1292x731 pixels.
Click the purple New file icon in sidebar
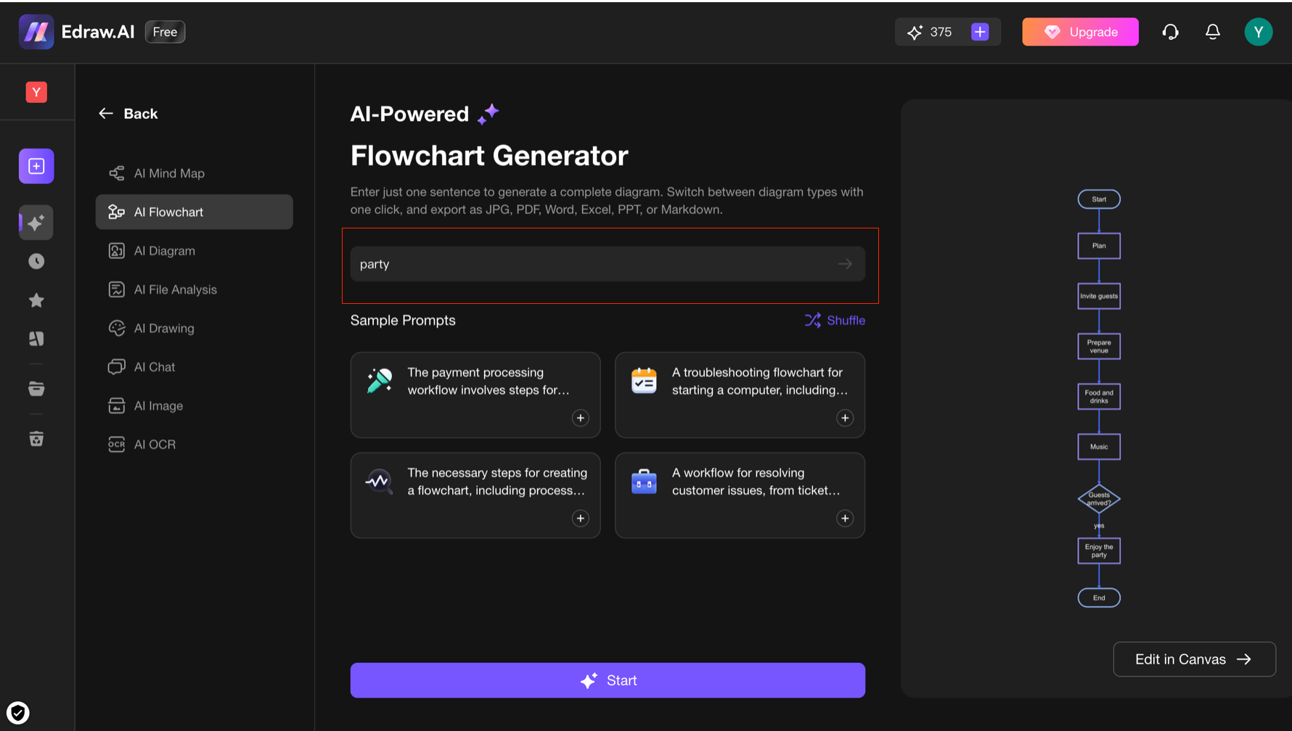coord(36,166)
